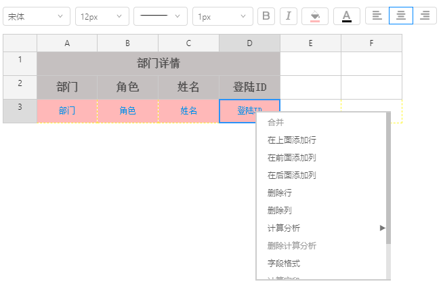Screen dimensions: 441x288
Task: Select 在前面添加列 menu entry
Action: click(x=291, y=158)
